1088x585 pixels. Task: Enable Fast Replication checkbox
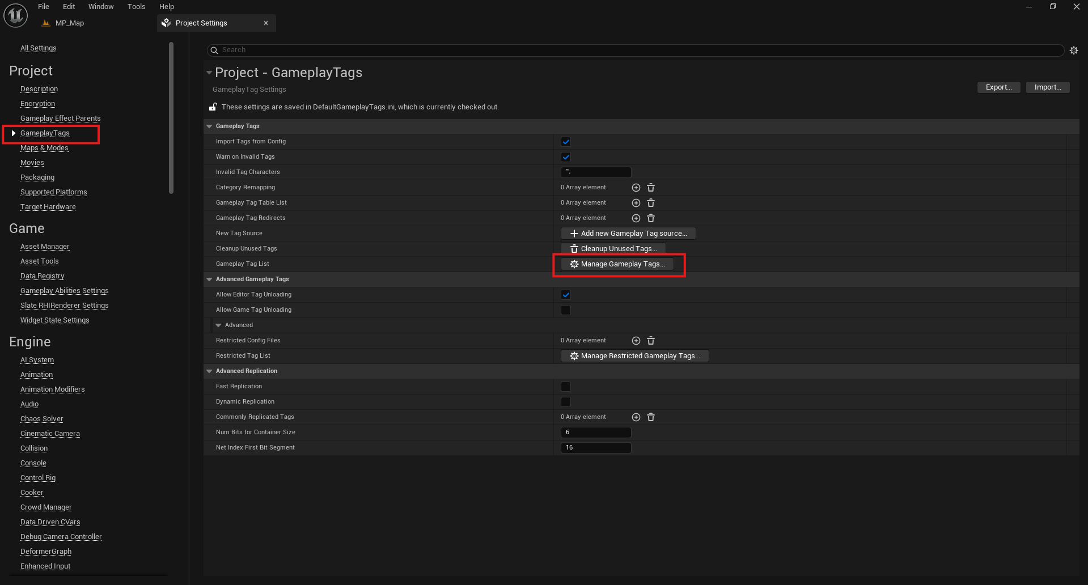(566, 387)
